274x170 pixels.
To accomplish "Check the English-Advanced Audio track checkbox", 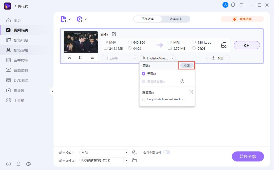I will [x=144, y=99].
